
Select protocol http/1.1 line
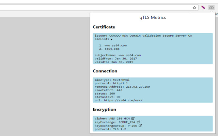[111, 83]
